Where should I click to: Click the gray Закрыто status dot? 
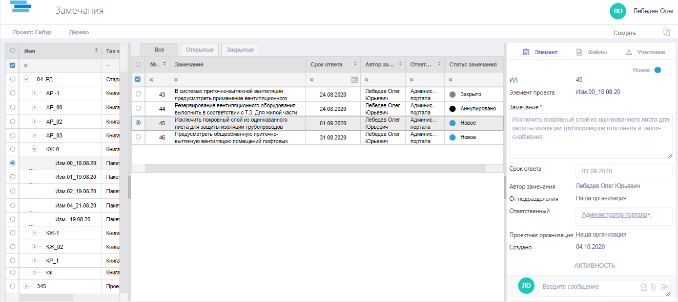click(x=453, y=95)
